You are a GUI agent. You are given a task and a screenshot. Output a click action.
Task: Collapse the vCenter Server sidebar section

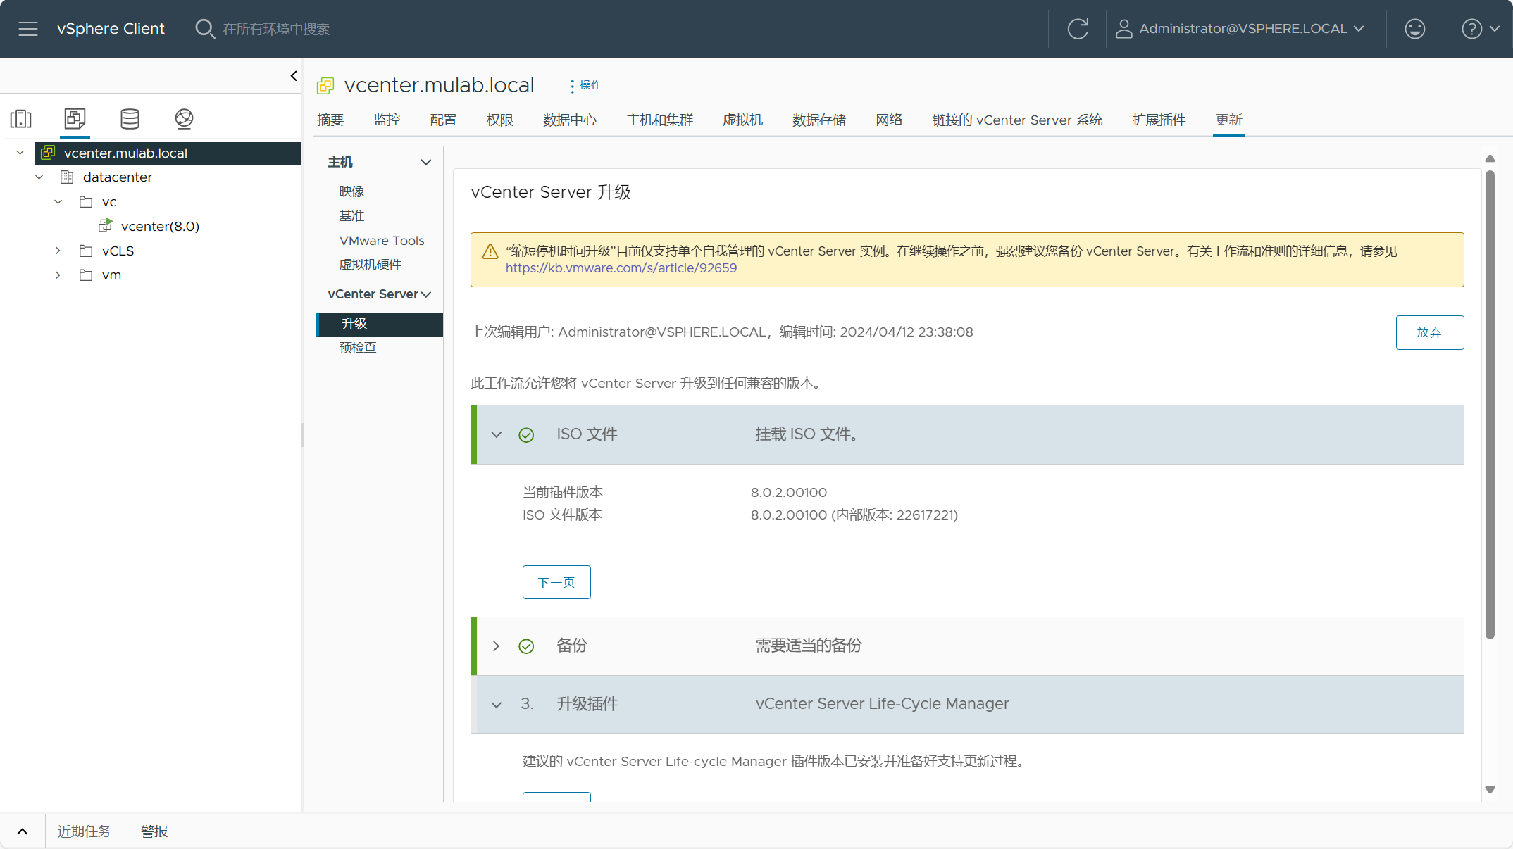coord(426,294)
